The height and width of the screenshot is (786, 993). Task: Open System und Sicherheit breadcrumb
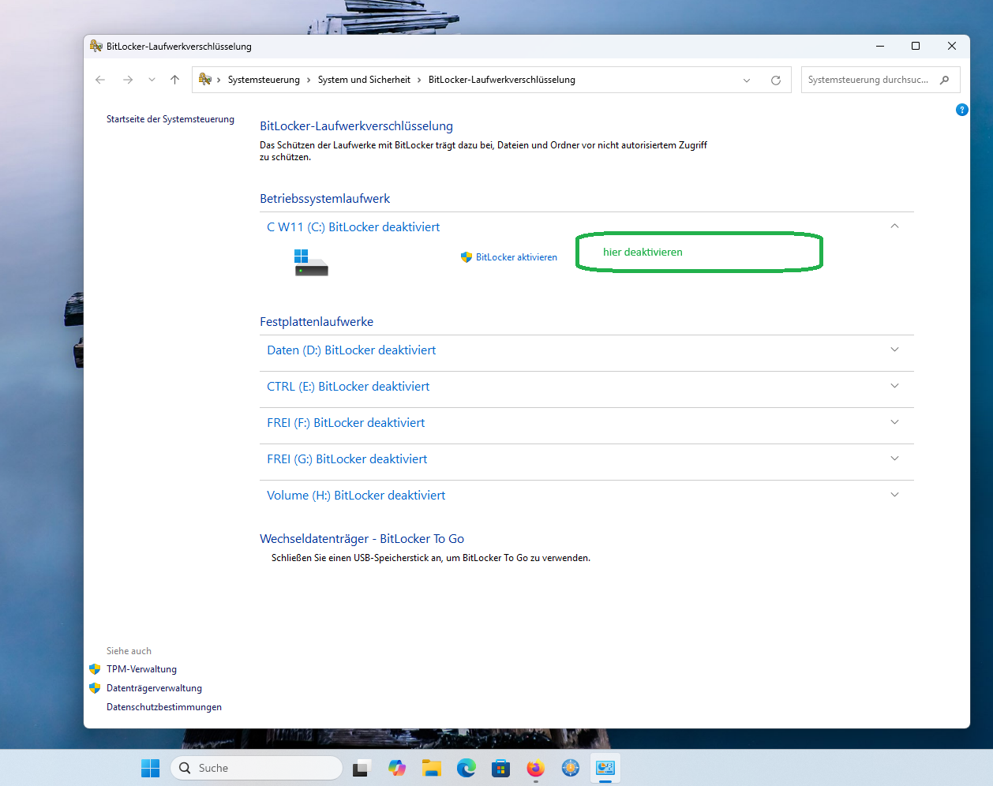click(x=364, y=80)
